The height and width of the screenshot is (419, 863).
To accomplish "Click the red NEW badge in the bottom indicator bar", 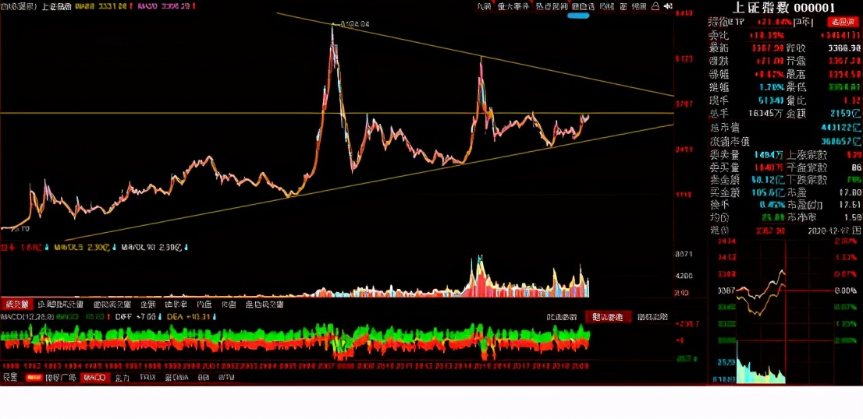I will point(34,378).
